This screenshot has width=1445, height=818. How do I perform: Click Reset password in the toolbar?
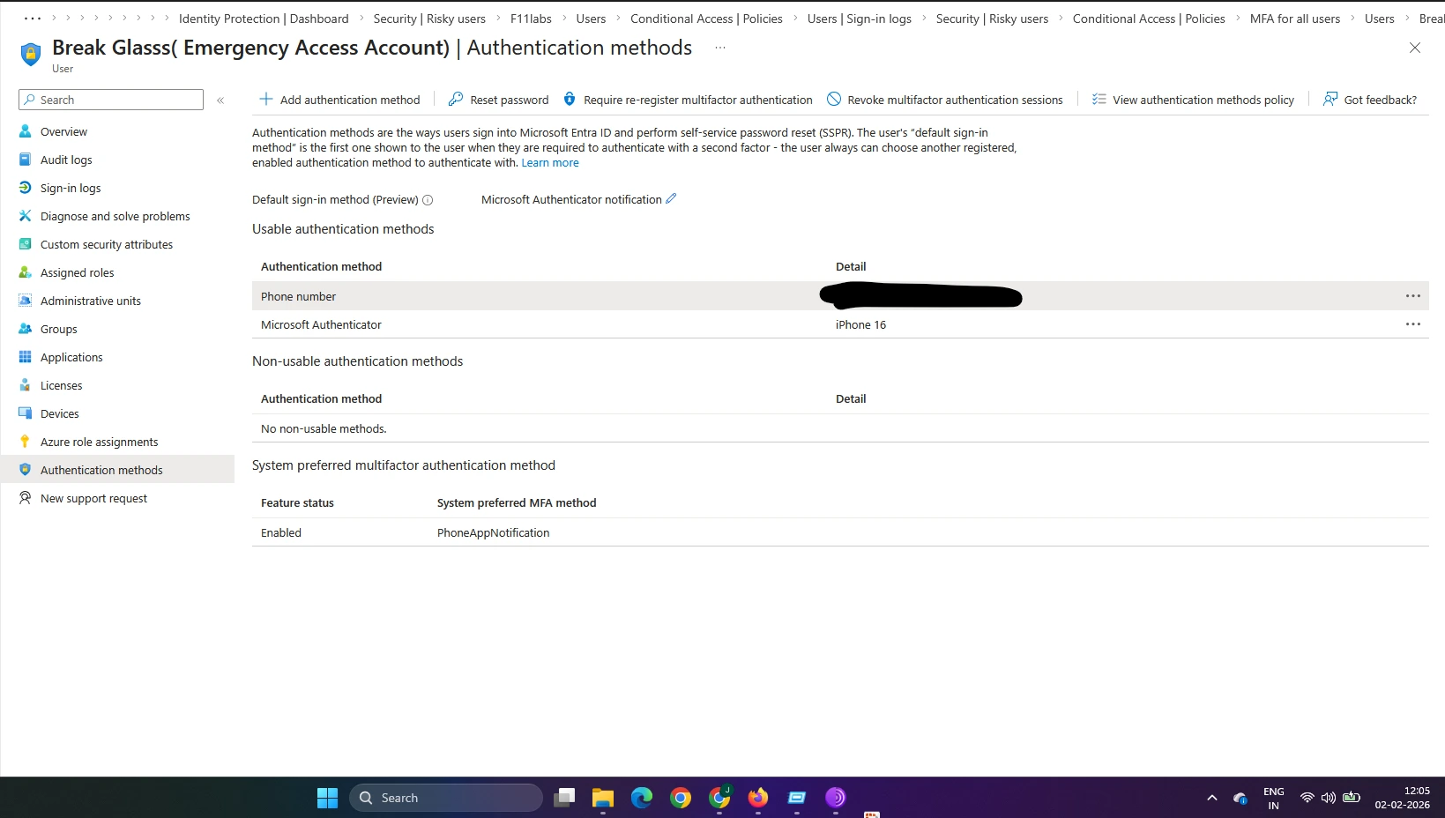[x=498, y=100]
